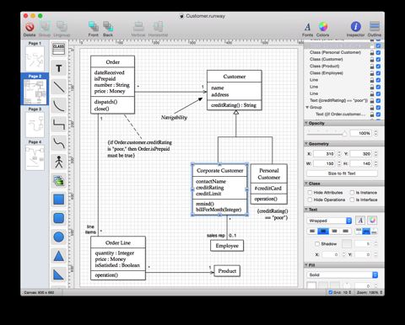Click the Size to fit Text button
405x325 pixels.
tap(342, 173)
